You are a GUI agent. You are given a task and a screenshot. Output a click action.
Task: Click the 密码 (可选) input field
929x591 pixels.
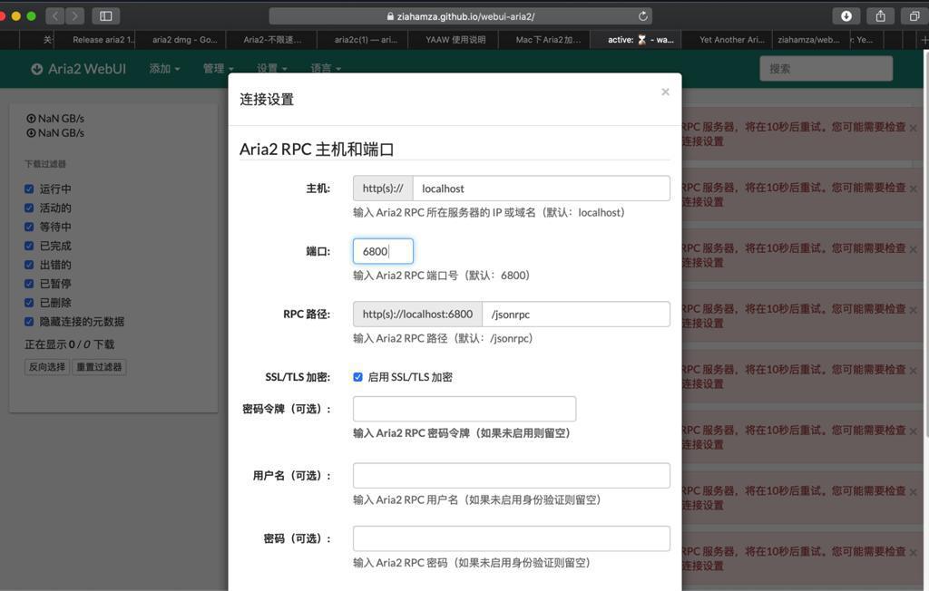512,539
